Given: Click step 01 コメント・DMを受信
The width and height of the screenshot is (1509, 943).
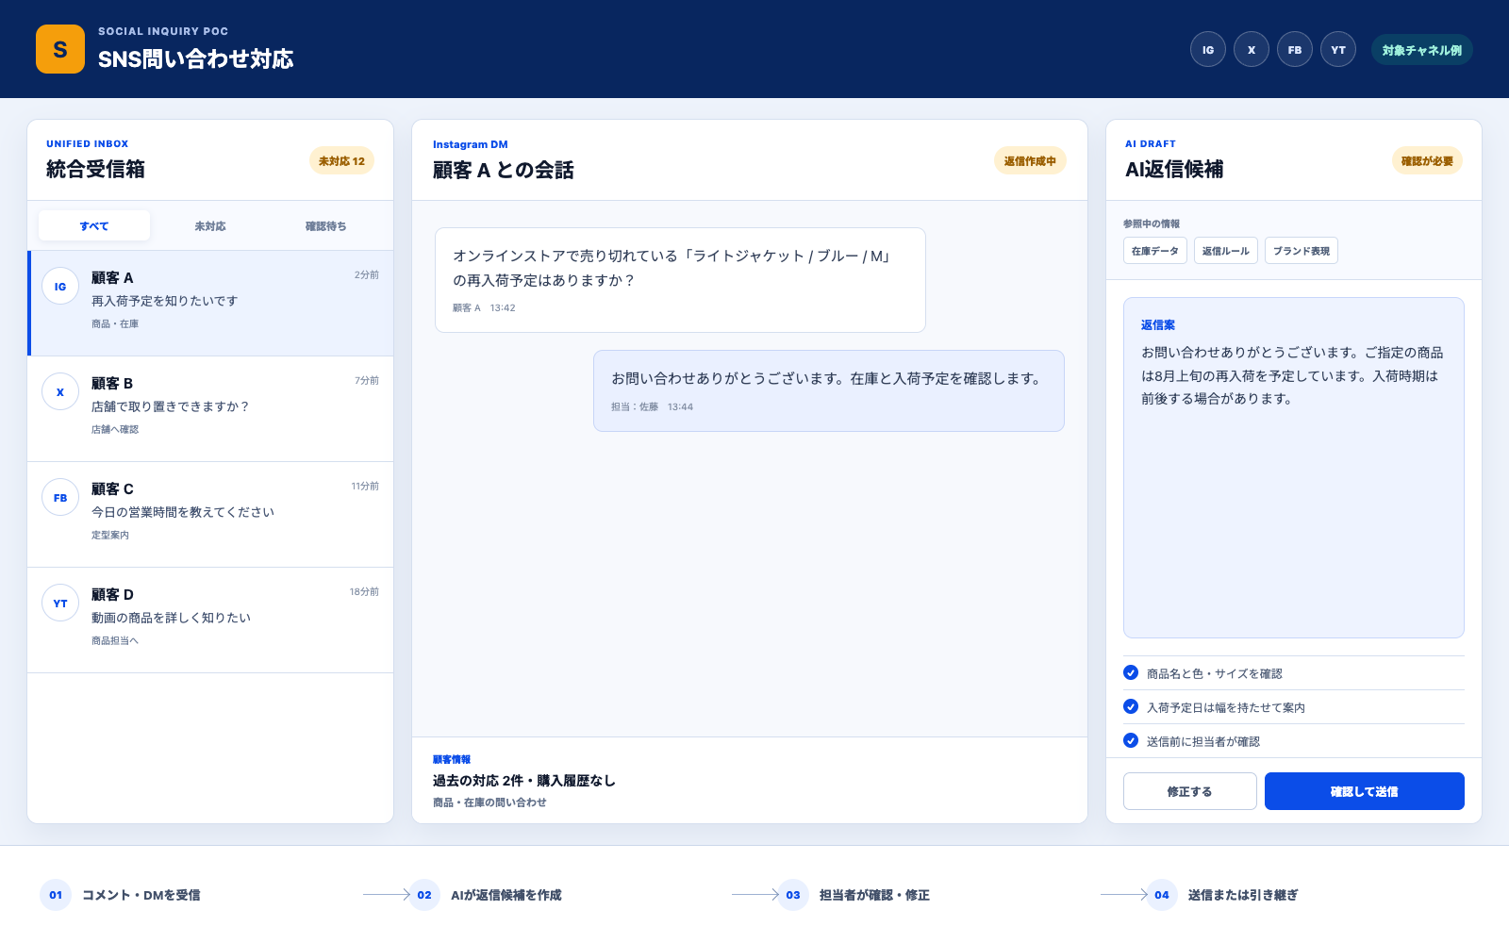Looking at the screenshot, I should coord(121,895).
